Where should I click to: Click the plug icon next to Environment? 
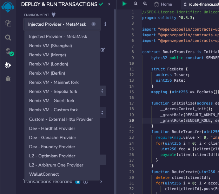coord(54,15)
